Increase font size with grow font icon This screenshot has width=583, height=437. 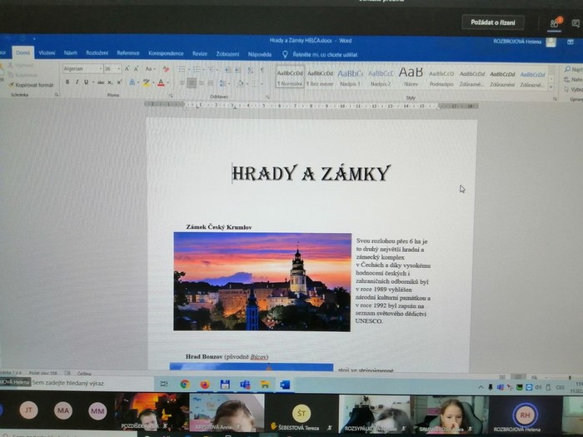point(127,69)
